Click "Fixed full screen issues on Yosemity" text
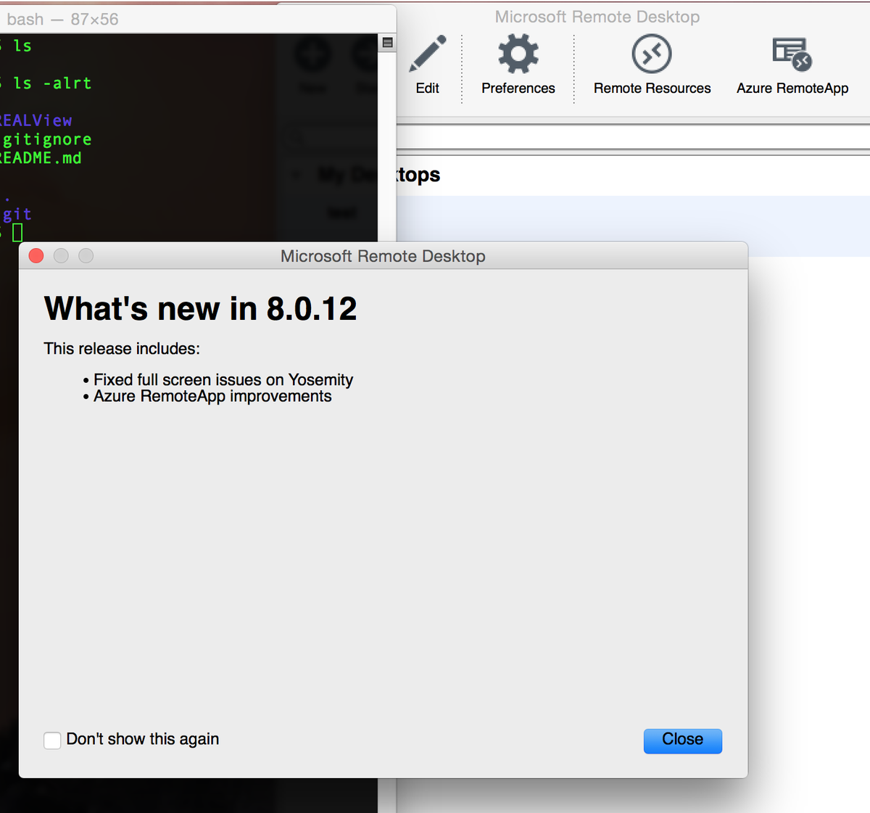Screen dimensions: 870x813 [x=223, y=379]
